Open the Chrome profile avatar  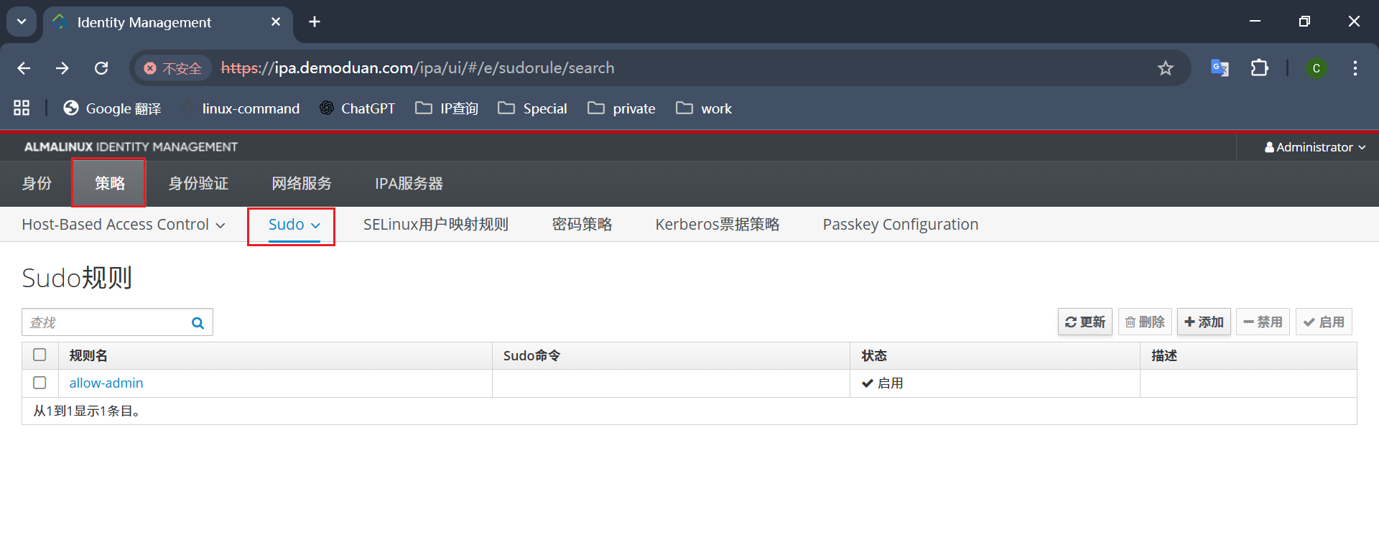(1316, 68)
